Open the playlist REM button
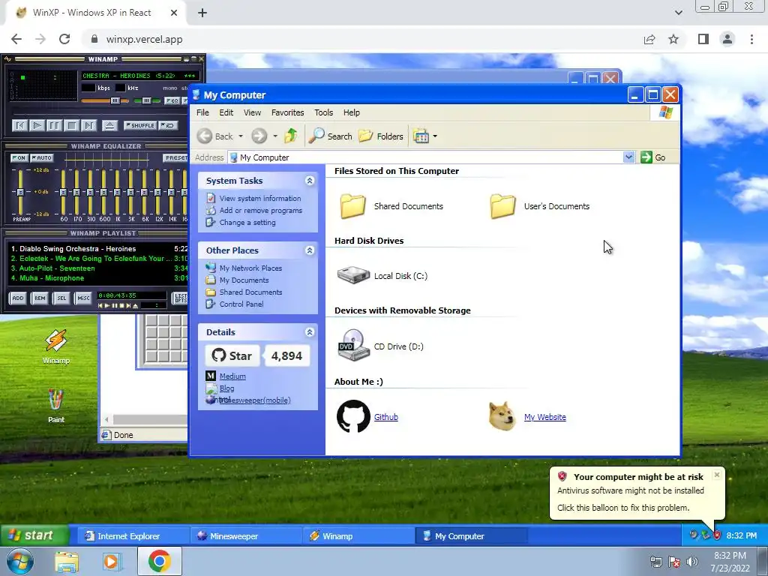768x576 pixels. click(40, 298)
